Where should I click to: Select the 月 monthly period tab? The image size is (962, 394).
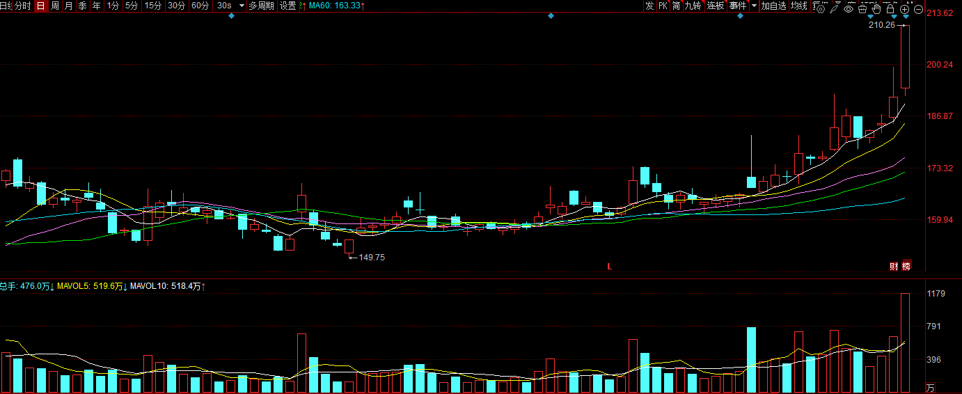[x=68, y=6]
